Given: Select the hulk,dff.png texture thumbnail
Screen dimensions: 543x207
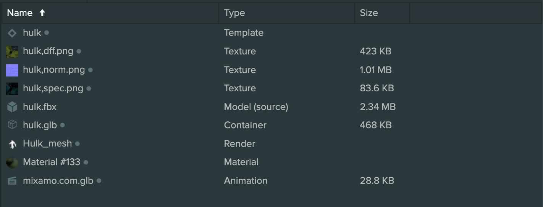Looking at the screenshot, I should pyautogui.click(x=12, y=51).
